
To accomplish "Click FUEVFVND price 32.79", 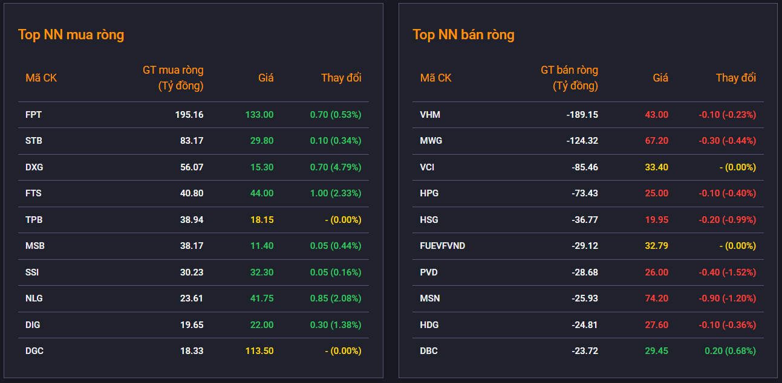I will [657, 246].
